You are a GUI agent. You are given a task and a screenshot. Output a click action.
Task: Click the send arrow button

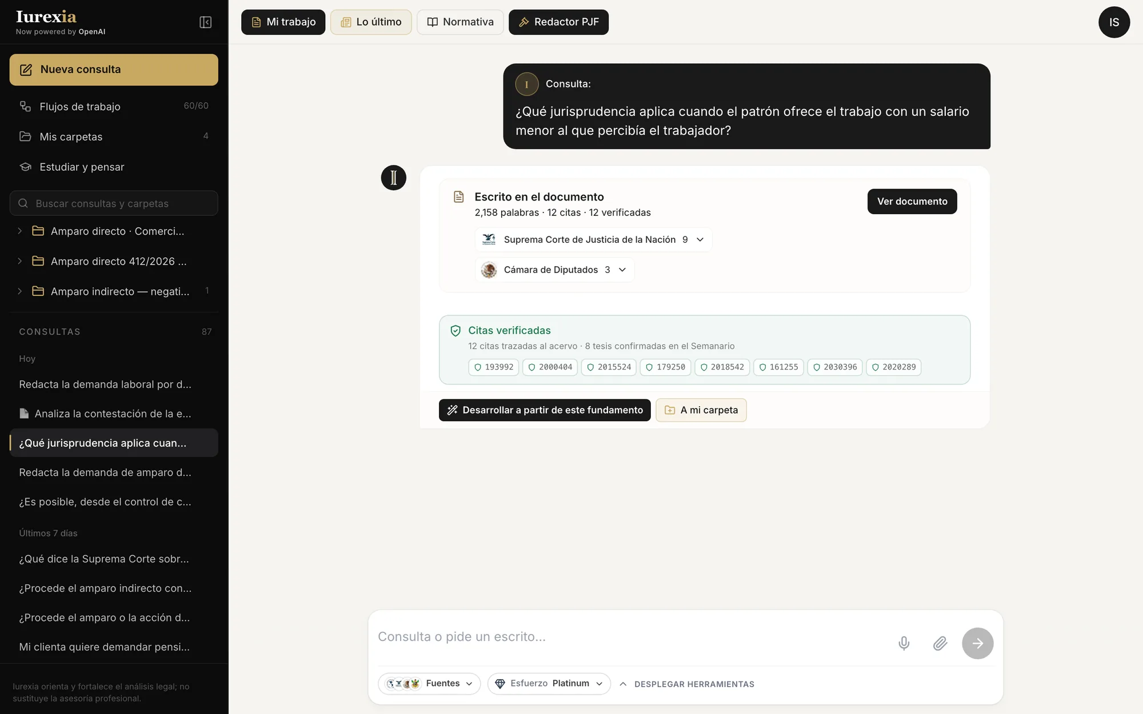(x=977, y=643)
